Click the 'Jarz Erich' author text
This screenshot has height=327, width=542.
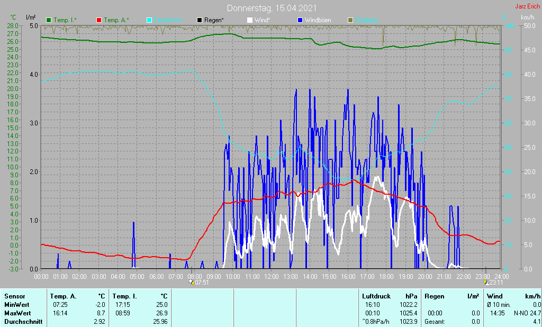(528, 6)
